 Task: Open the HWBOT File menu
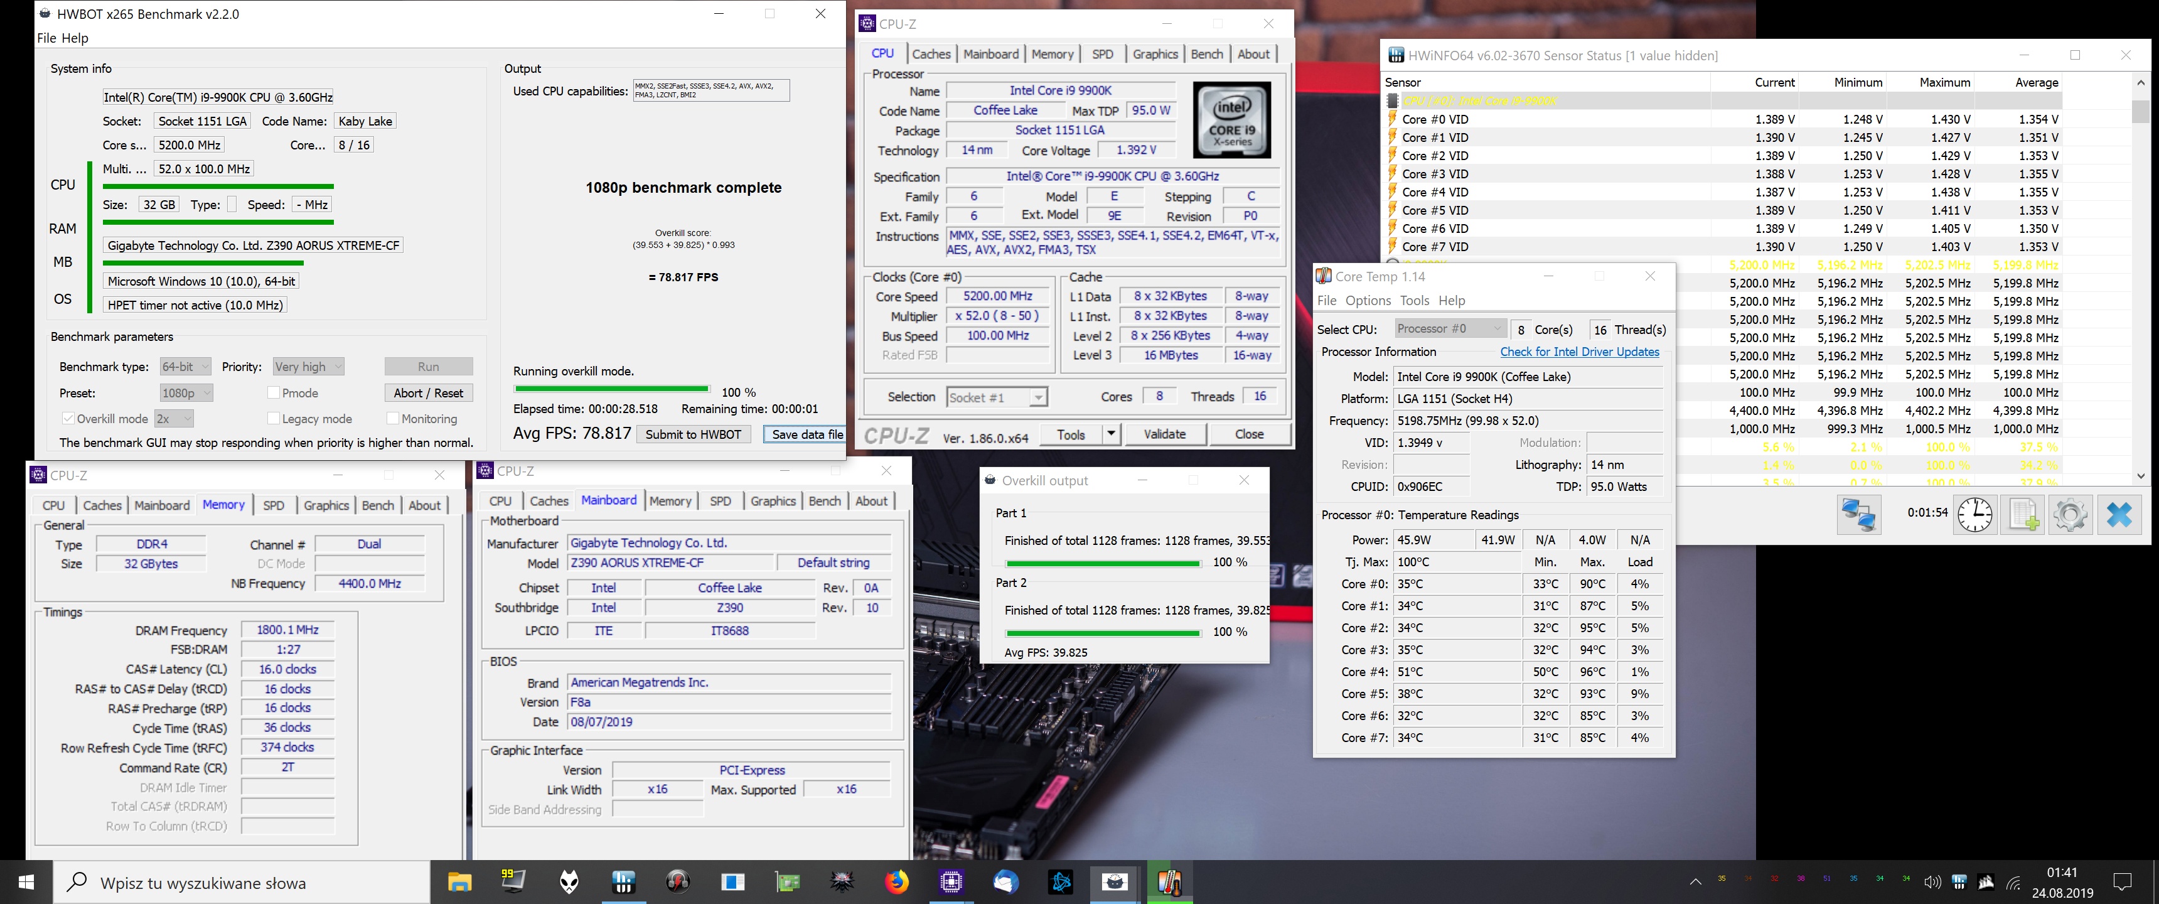[x=46, y=38]
